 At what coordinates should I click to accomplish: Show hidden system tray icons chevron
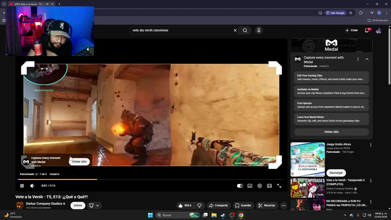[x=345, y=215]
